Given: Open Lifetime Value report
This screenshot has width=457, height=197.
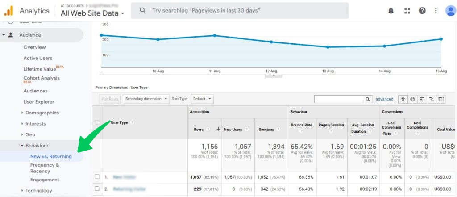Looking at the screenshot, I should 40,69.
